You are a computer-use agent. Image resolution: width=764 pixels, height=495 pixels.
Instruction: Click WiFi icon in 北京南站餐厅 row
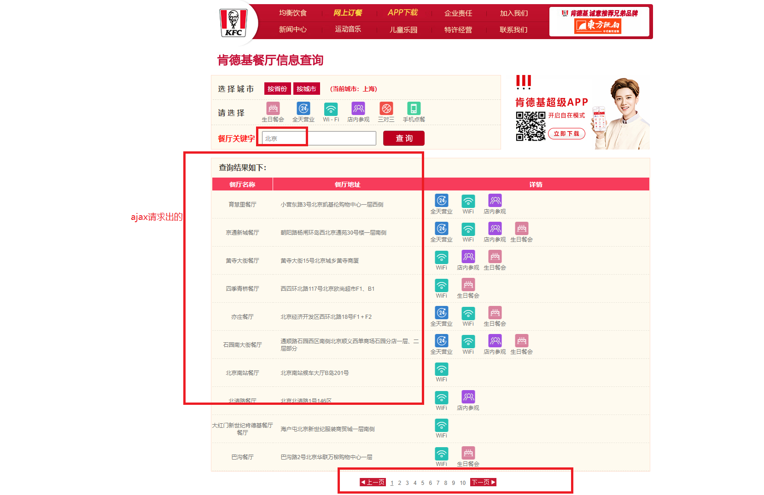point(442,369)
